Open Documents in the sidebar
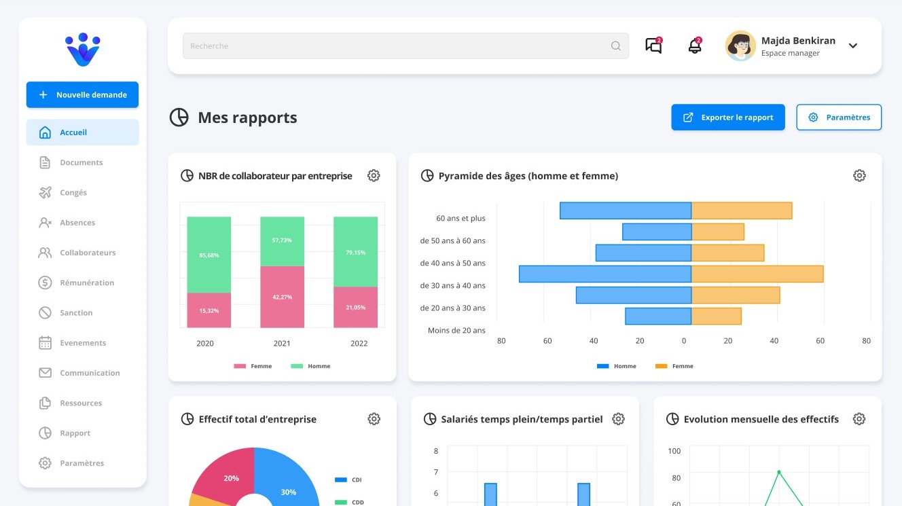The width and height of the screenshot is (902, 506). point(82,162)
